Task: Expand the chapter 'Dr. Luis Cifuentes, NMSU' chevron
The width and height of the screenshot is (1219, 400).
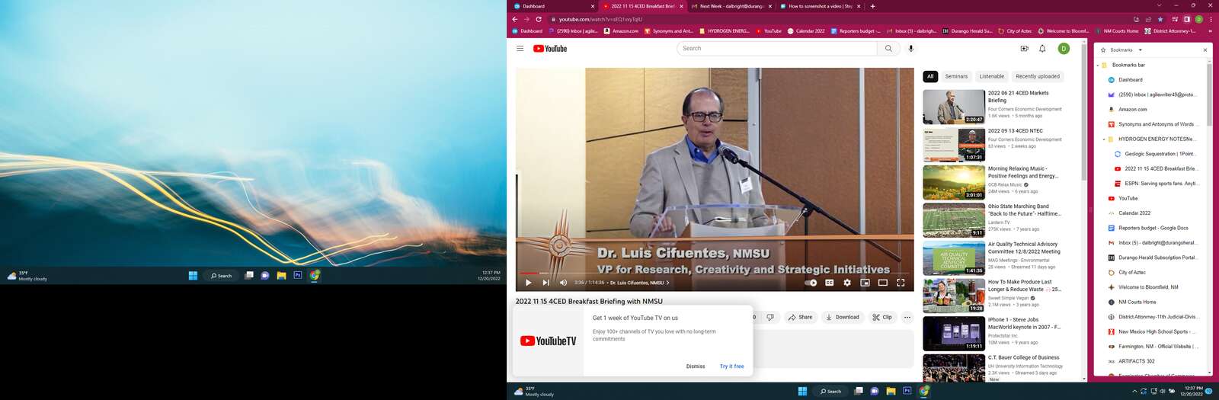Action: click(668, 283)
